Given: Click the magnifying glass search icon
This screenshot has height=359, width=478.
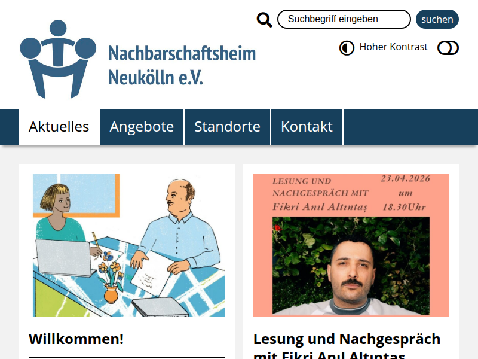Looking at the screenshot, I should tap(264, 20).
